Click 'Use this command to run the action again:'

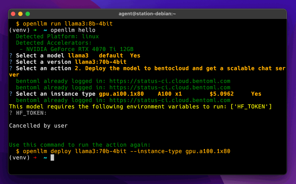click(80, 145)
